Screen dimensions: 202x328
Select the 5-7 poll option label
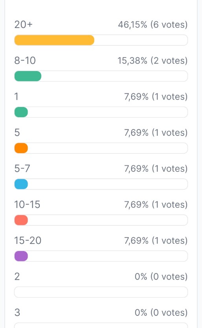pyautogui.click(x=22, y=169)
